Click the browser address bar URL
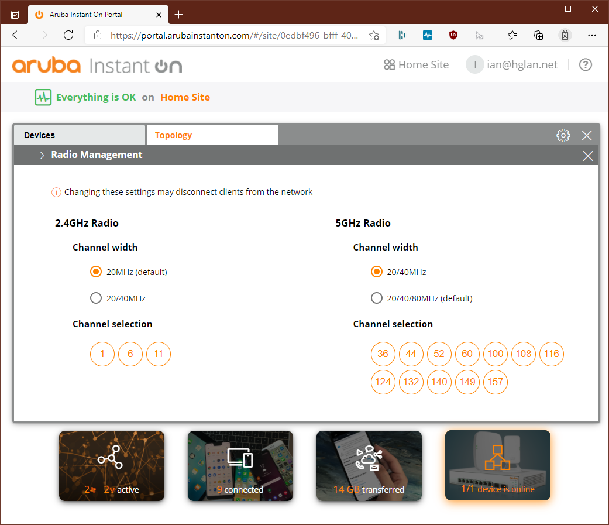Image resolution: width=609 pixels, height=525 pixels. click(234, 35)
